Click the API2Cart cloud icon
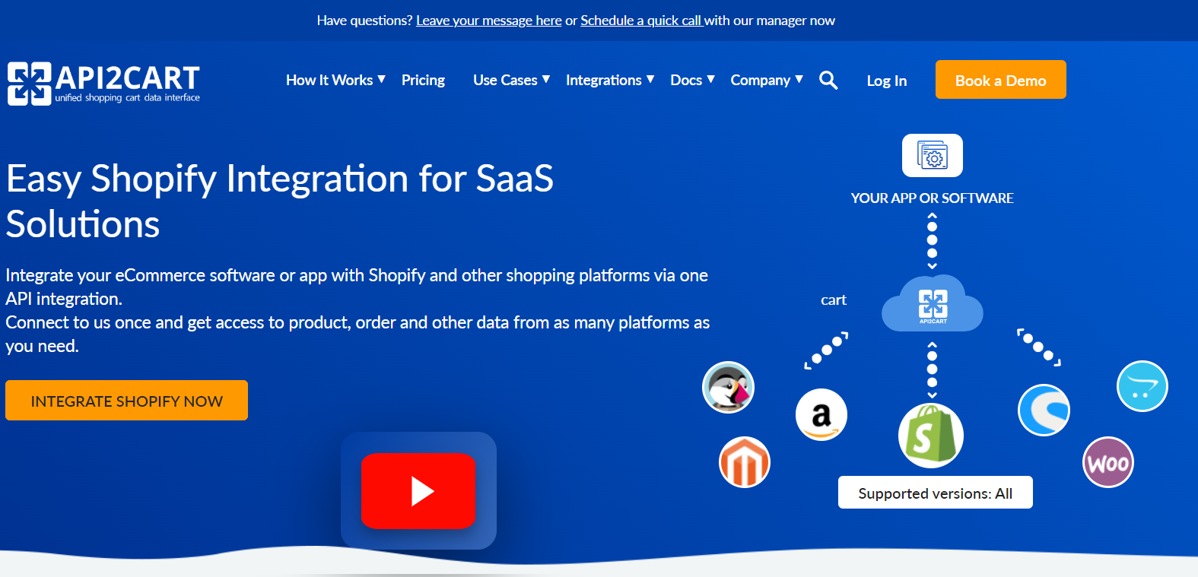Screen dimensions: 1198x577 pos(933,303)
